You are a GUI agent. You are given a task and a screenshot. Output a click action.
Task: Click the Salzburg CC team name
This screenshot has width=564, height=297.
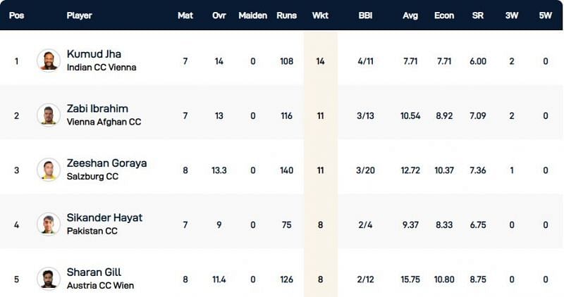point(92,177)
